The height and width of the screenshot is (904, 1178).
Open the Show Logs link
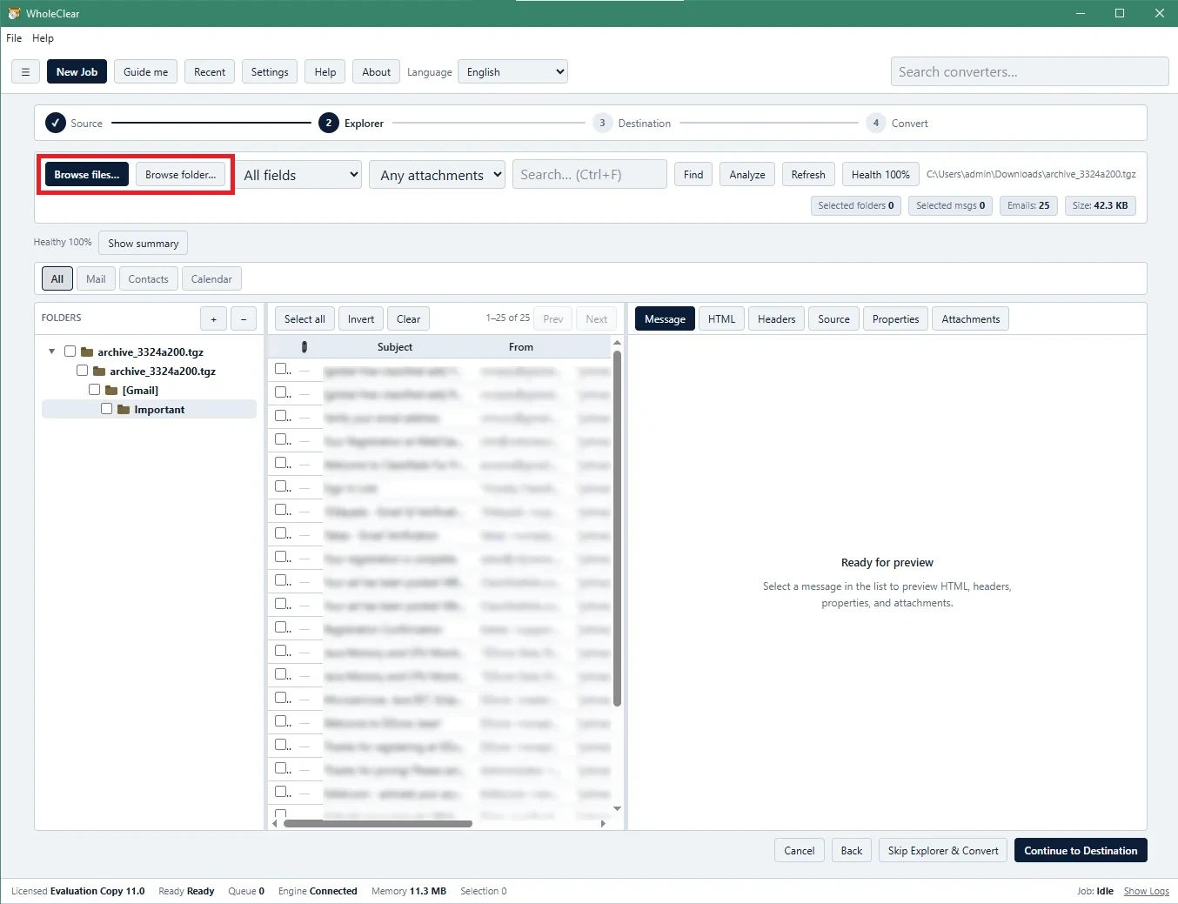point(1146,891)
